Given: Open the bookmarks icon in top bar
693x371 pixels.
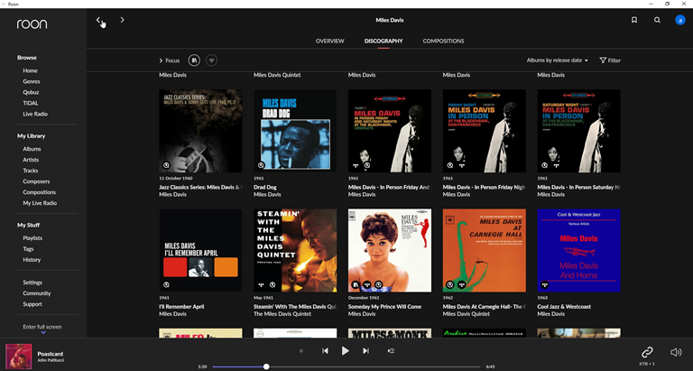Looking at the screenshot, I should (634, 20).
